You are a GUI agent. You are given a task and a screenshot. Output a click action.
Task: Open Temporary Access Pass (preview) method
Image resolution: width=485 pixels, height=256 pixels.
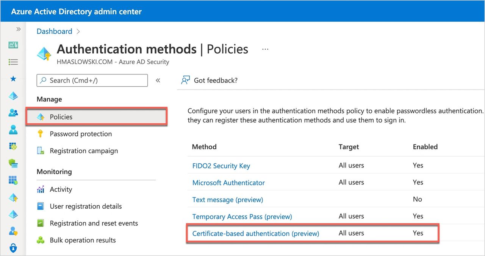pos(242,217)
